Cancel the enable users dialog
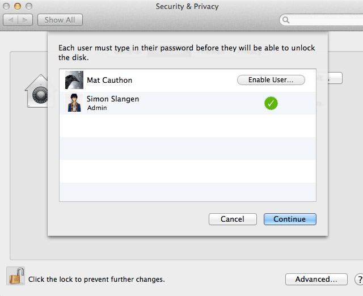This screenshot has height=296, width=363. click(233, 219)
